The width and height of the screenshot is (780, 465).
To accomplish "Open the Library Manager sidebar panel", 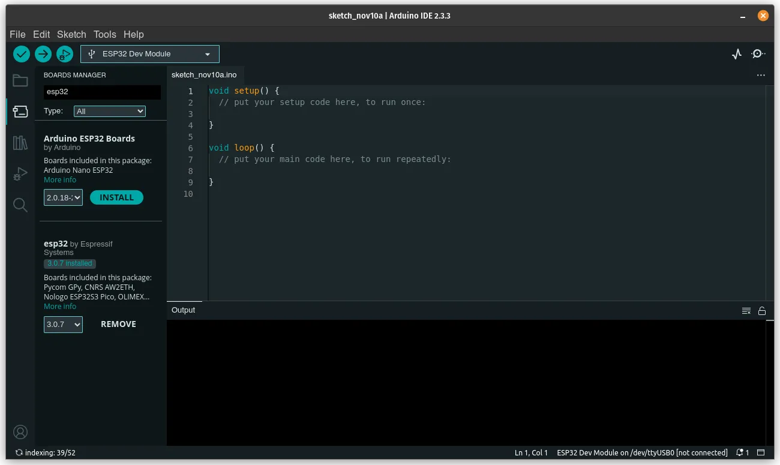I will [20, 143].
